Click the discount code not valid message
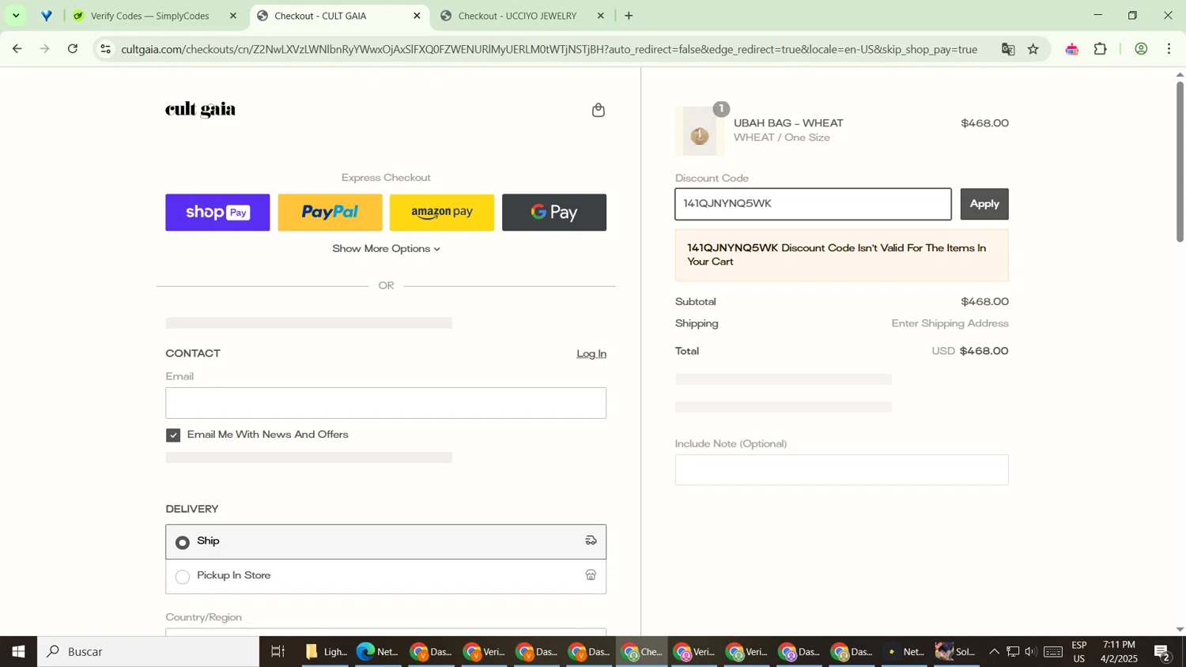 [x=841, y=255]
